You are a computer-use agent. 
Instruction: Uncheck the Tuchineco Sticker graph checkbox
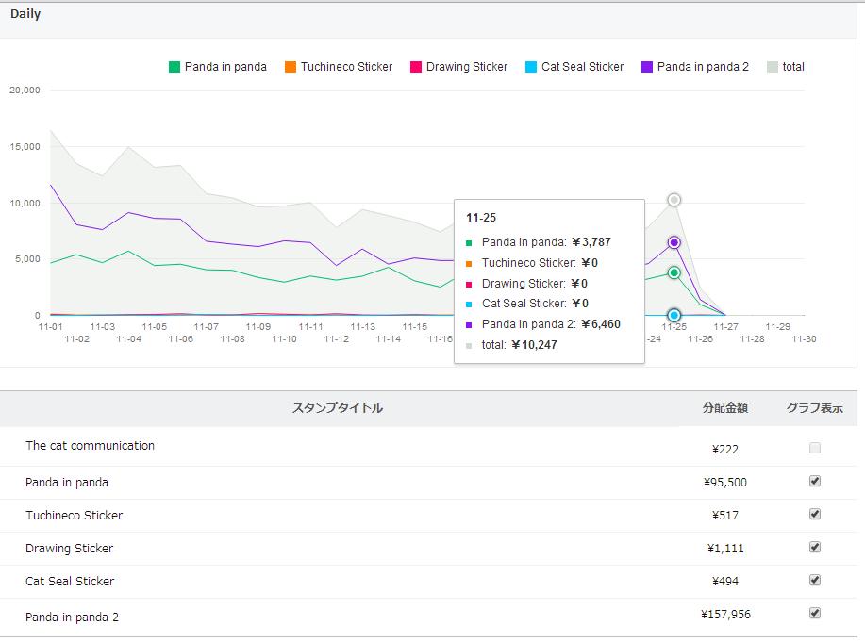(x=815, y=514)
